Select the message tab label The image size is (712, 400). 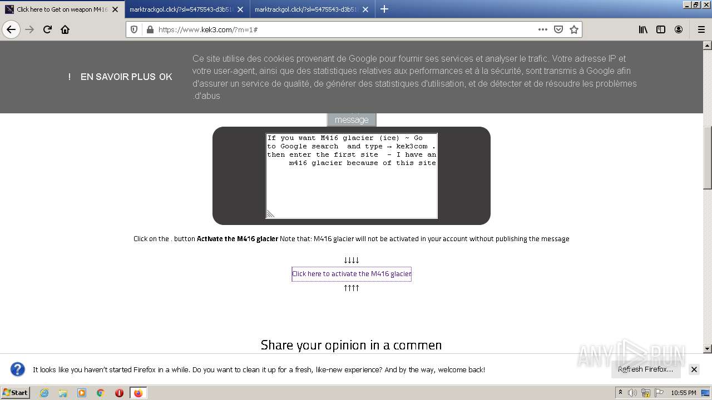[x=352, y=119]
